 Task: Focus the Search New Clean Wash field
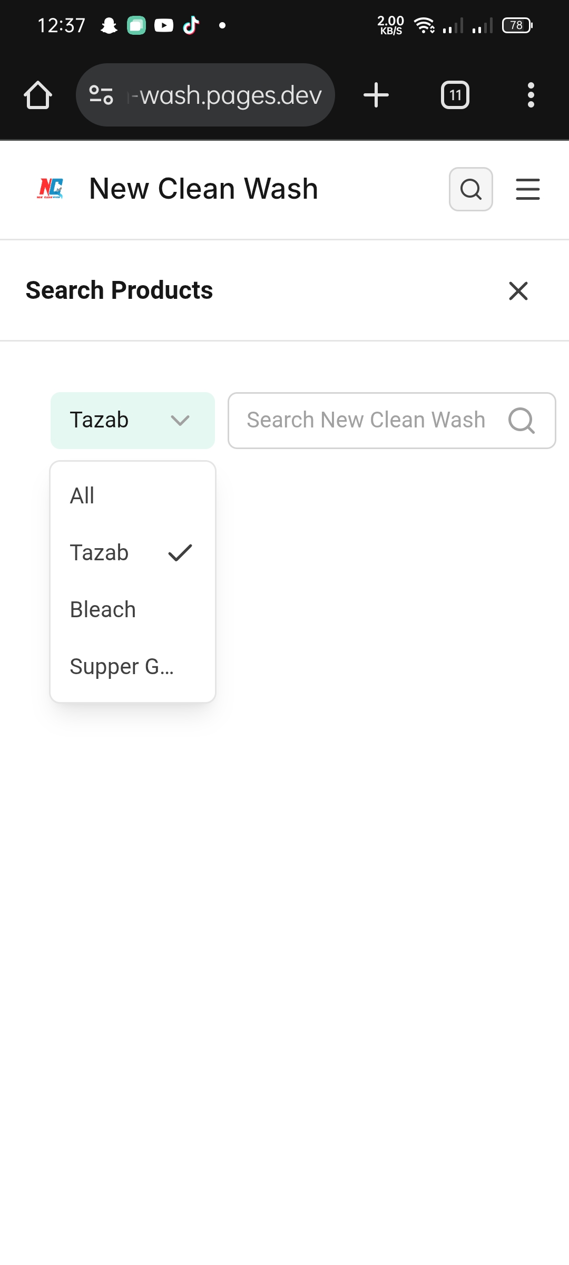click(x=366, y=421)
